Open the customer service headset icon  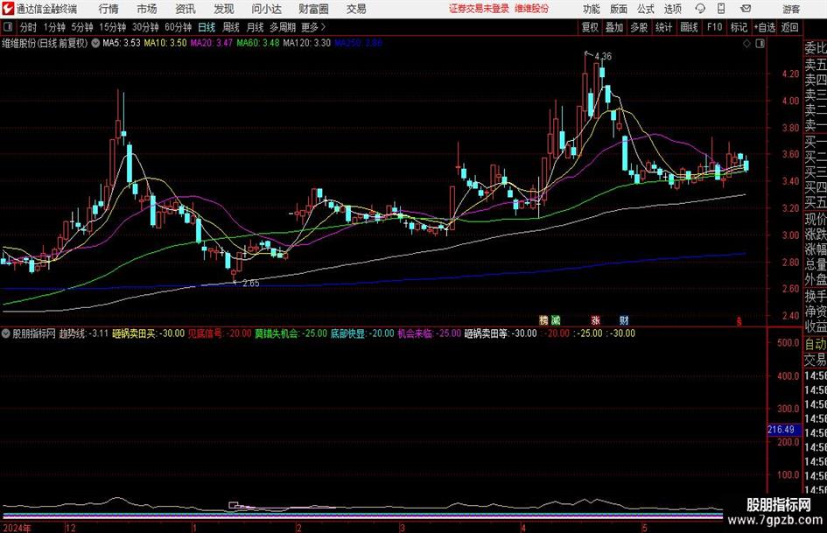coord(700,9)
